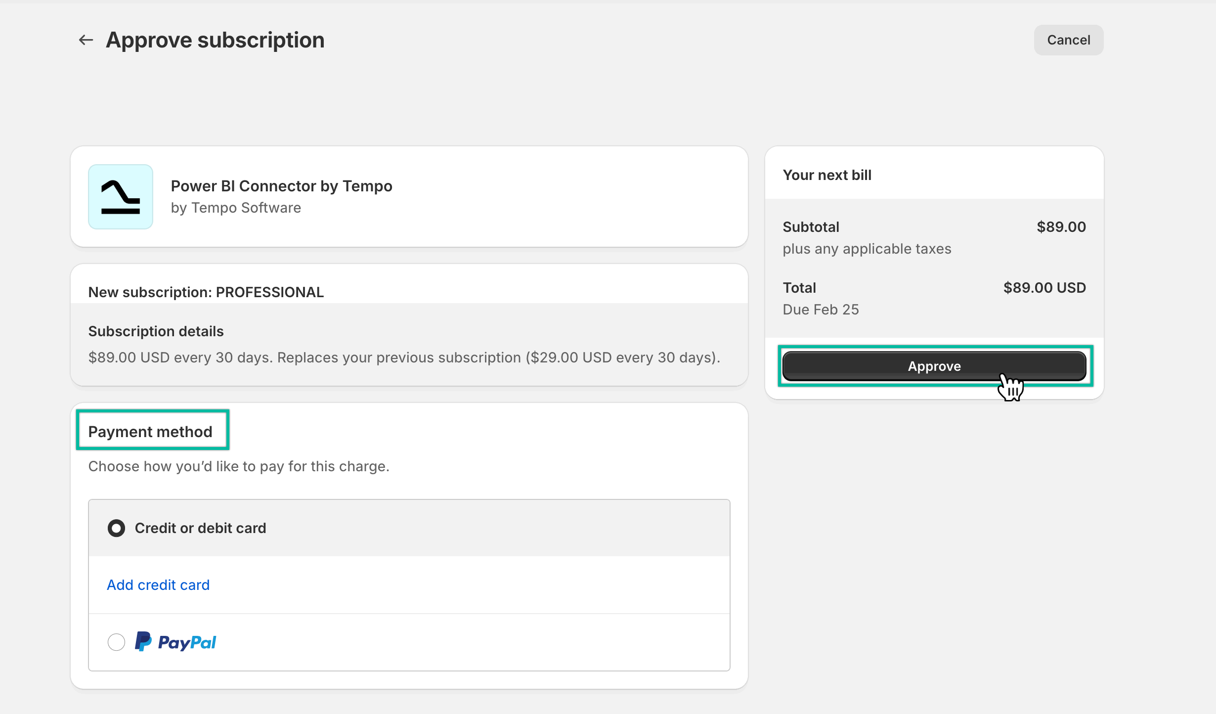Click the Your next bill header
The width and height of the screenshot is (1216, 714).
[826, 175]
